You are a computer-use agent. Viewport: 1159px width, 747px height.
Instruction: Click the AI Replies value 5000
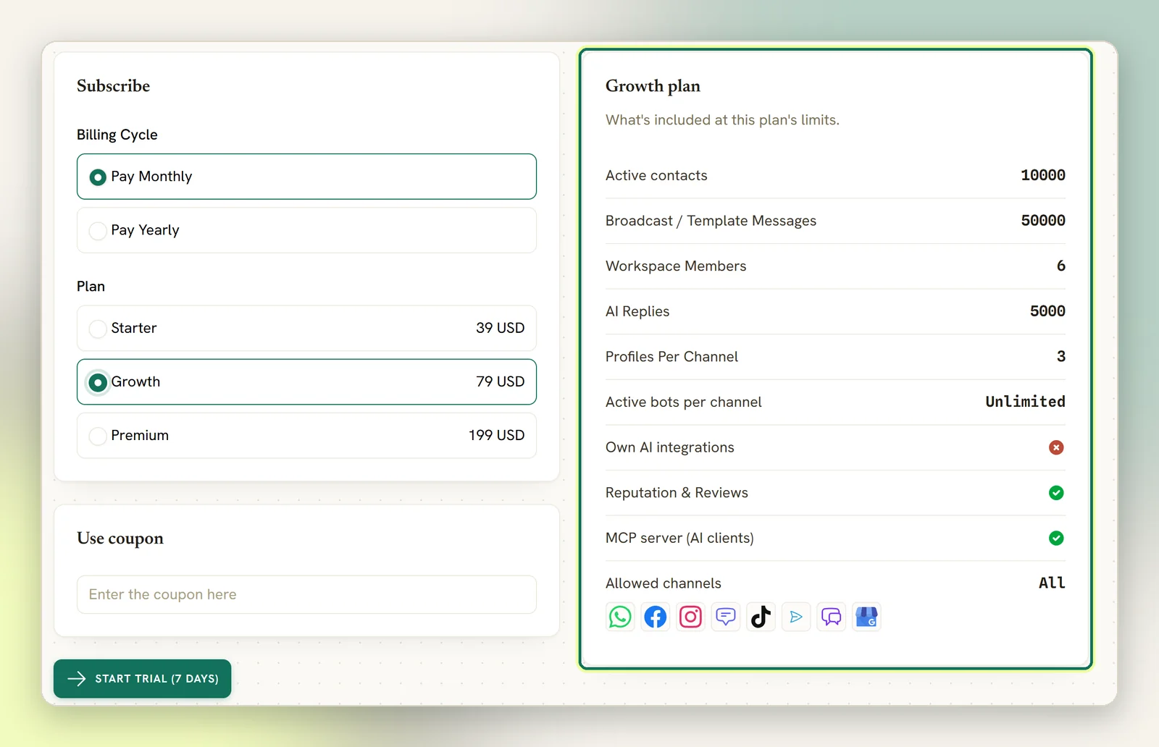(x=1047, y=311)
